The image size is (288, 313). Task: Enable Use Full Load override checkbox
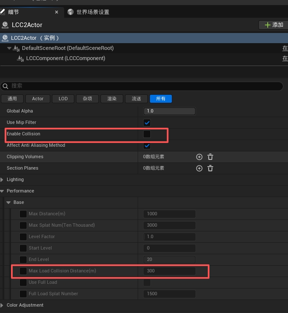point(23,283)
